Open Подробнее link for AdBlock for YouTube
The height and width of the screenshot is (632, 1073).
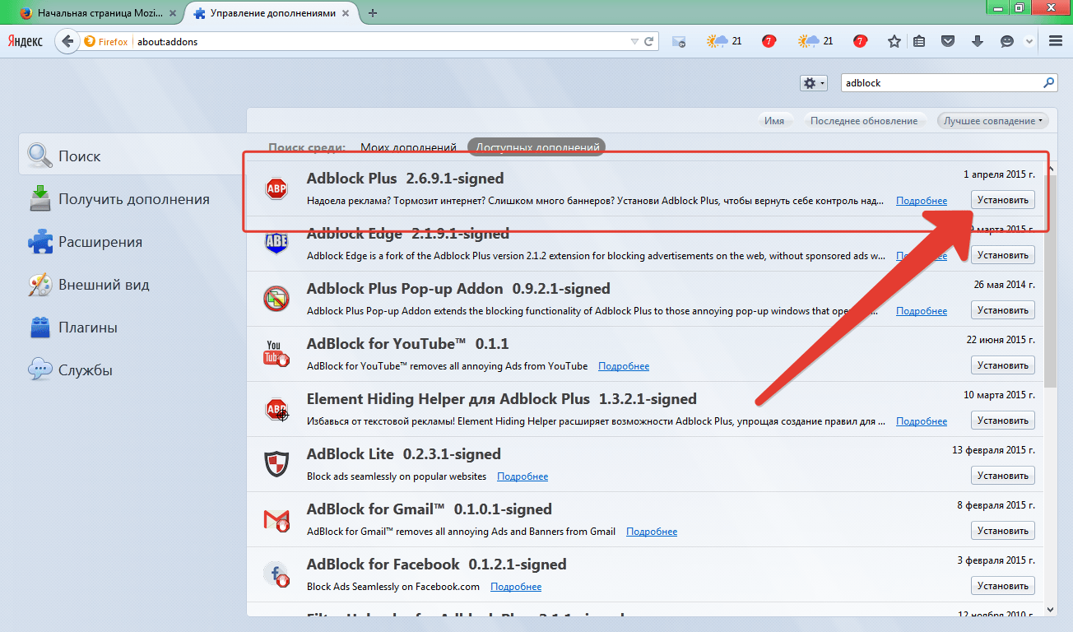tap(624, 366)
